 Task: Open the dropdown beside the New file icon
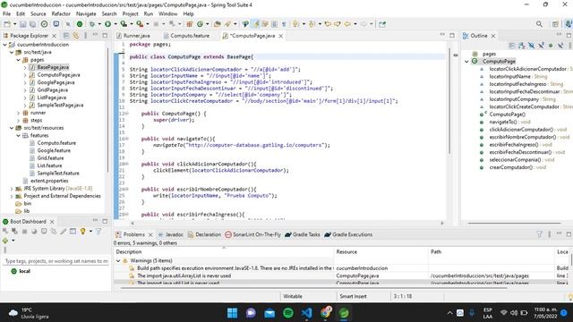(15, 24)
